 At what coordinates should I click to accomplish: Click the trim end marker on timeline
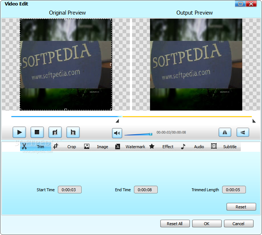coord(254,121)
